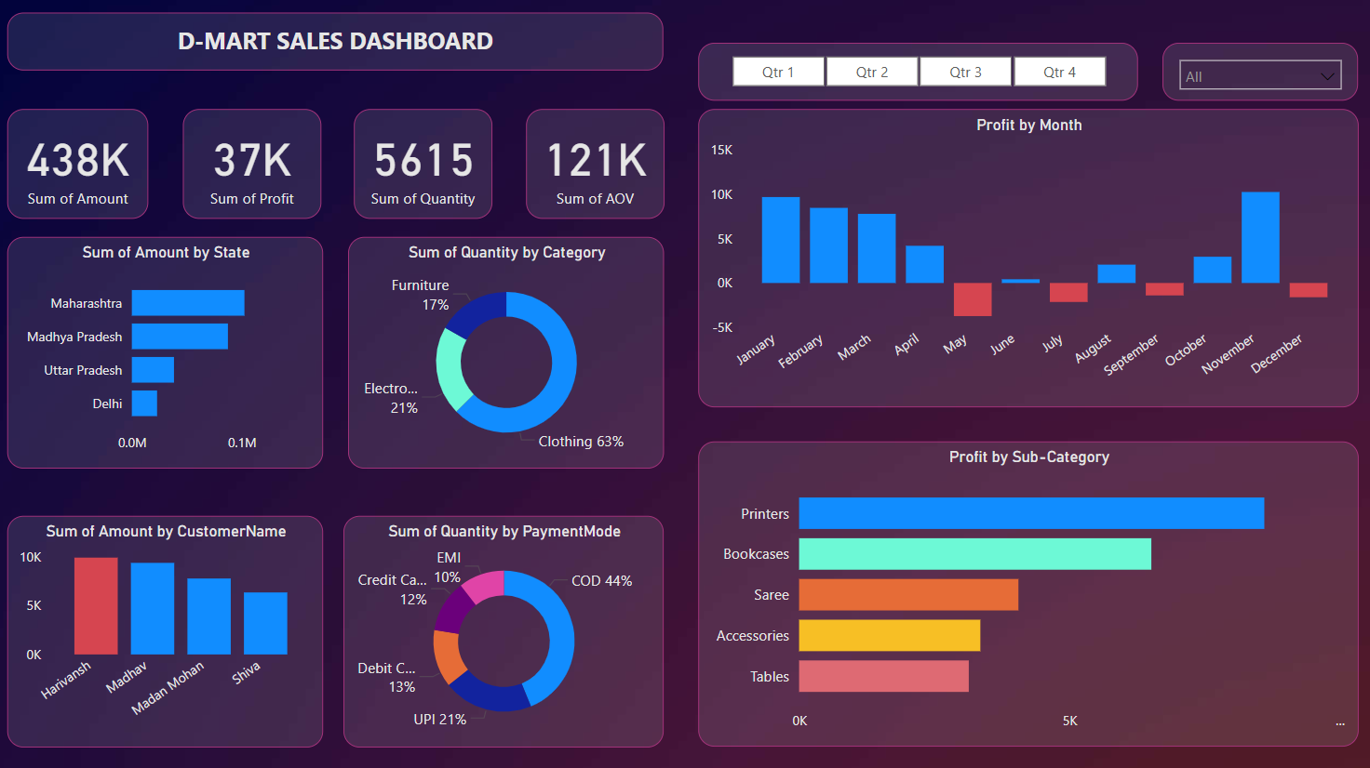Click the 438K Sum of Amount card
Screen dimensions: 1370x768
click(x=78, y=165)
